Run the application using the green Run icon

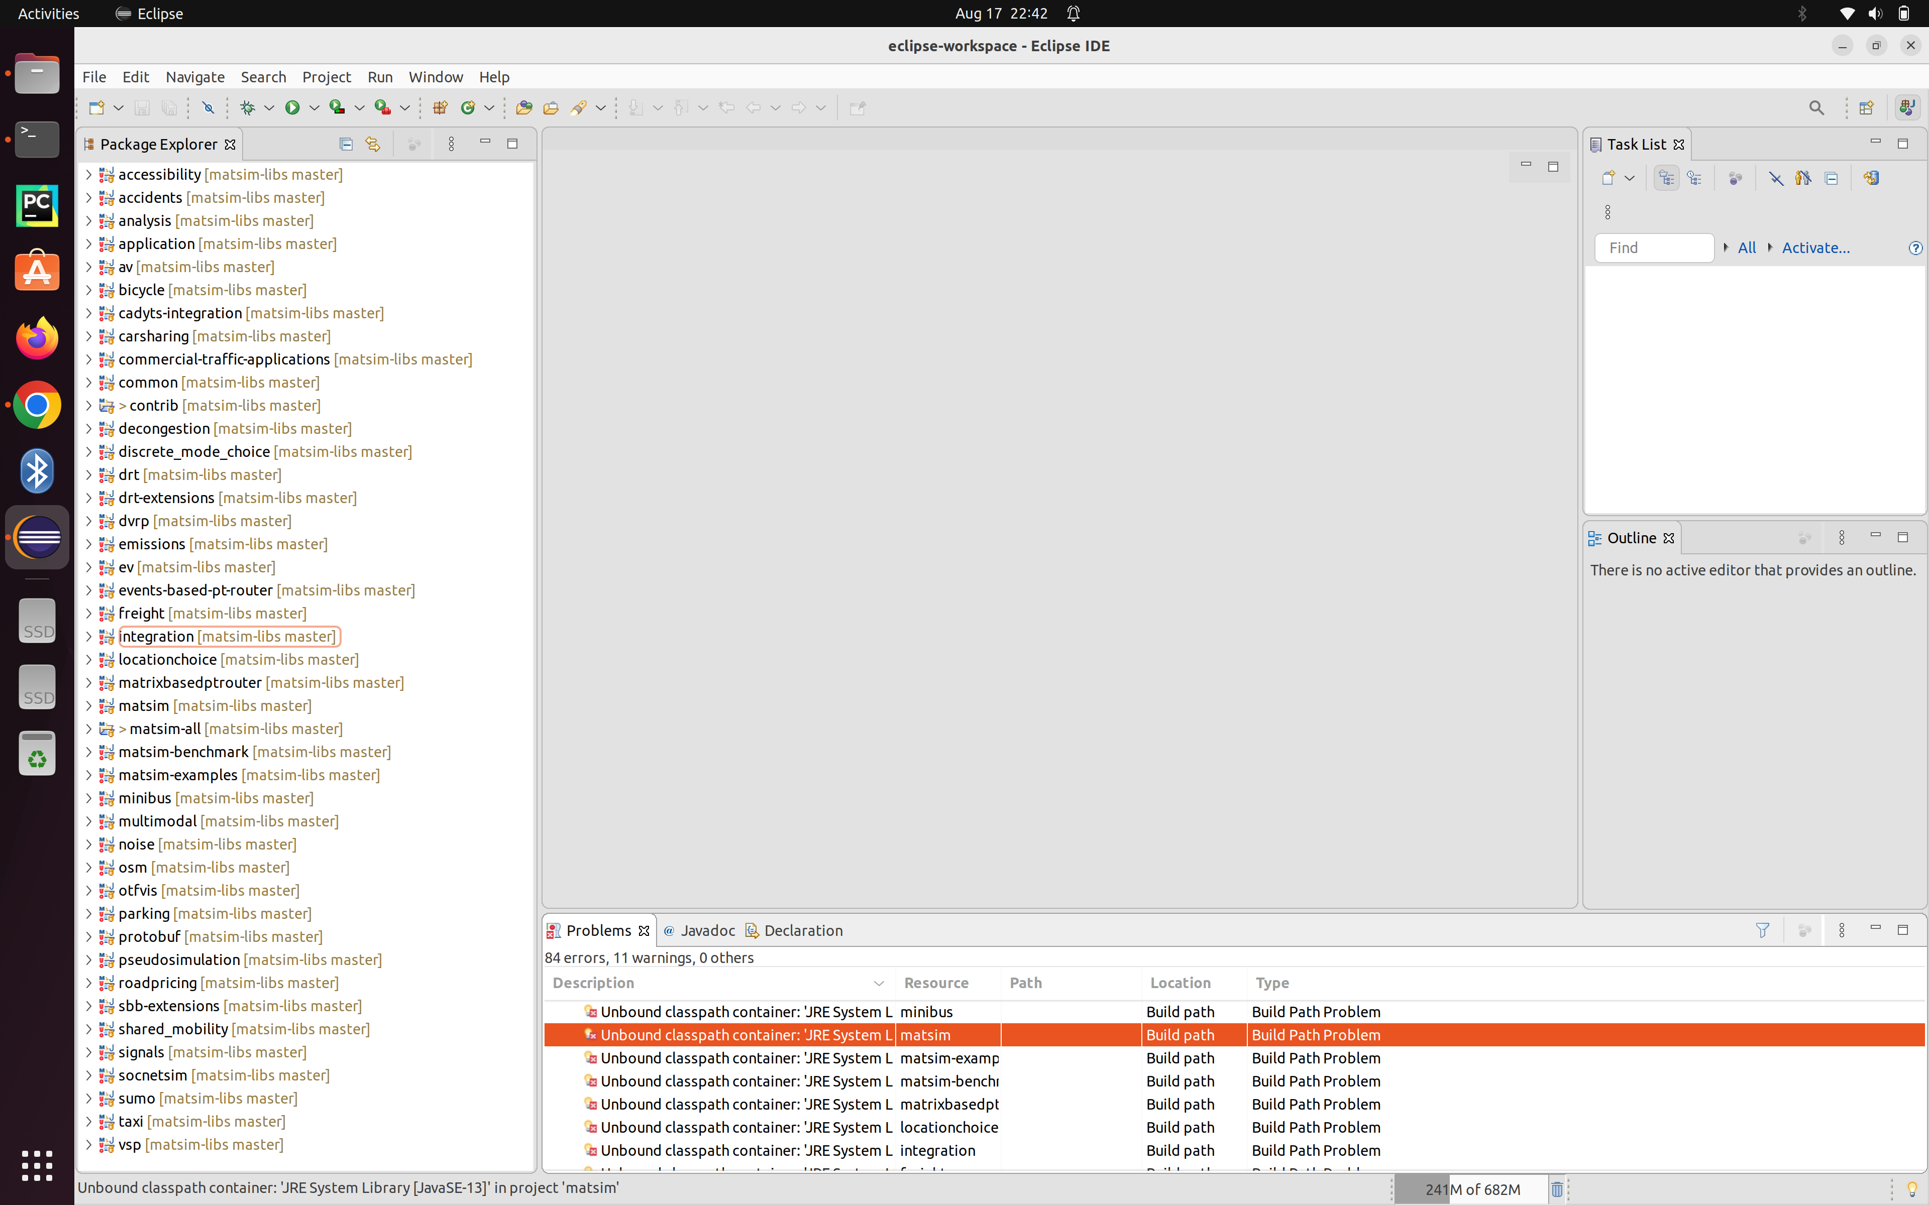point(292,107)
